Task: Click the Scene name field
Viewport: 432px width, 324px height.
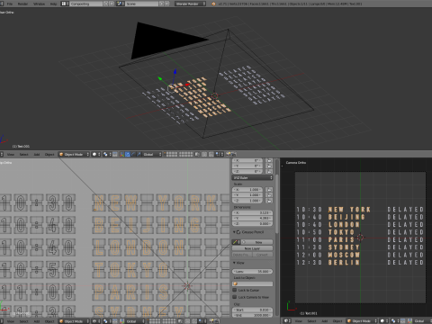Action: [141, 4]
